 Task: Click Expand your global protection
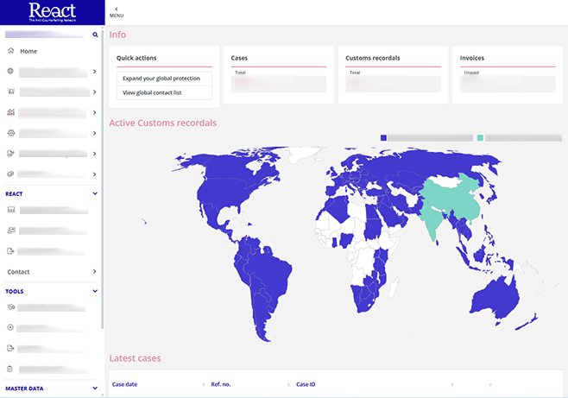164,79
